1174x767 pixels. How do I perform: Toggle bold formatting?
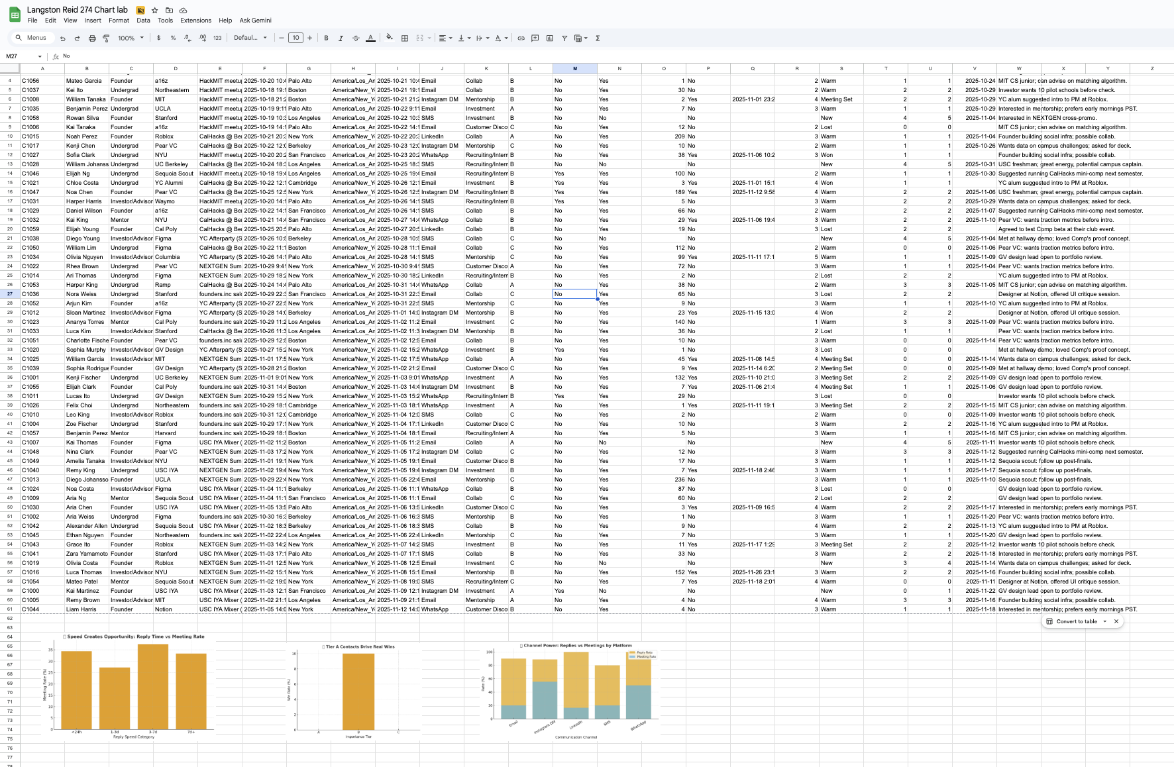(326, 38)
